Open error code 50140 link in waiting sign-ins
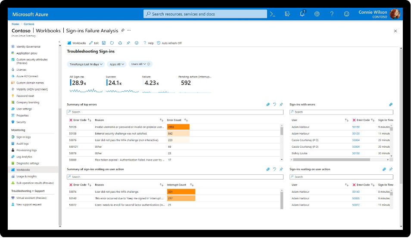The height and width of the screenshot is (238, 411). [356, 192]
